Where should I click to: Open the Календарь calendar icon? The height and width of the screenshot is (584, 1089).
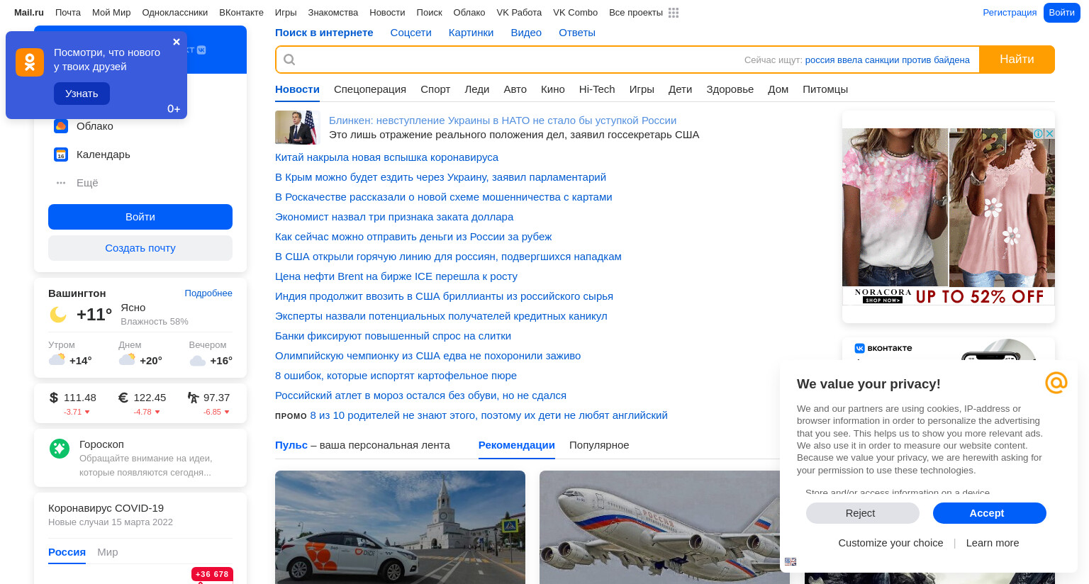(61, 155)
